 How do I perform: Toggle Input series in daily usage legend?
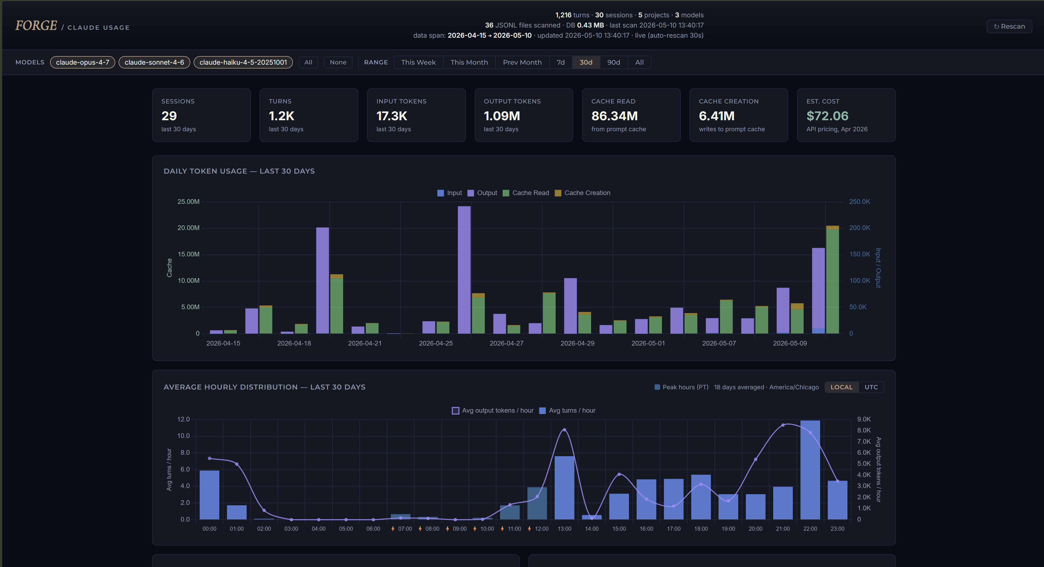449,193
